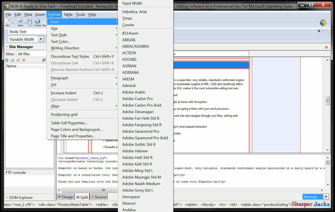The width and height of the screenshot is (335, 212).
Task: Launch browser preview with the Browse icon
Action: [45, 22]
